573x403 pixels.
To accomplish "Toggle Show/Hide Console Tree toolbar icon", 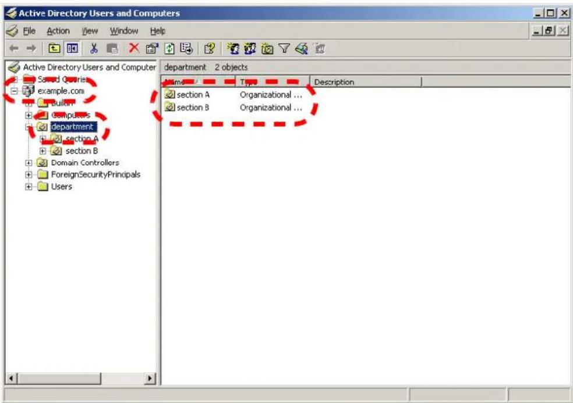I will 72,48.
